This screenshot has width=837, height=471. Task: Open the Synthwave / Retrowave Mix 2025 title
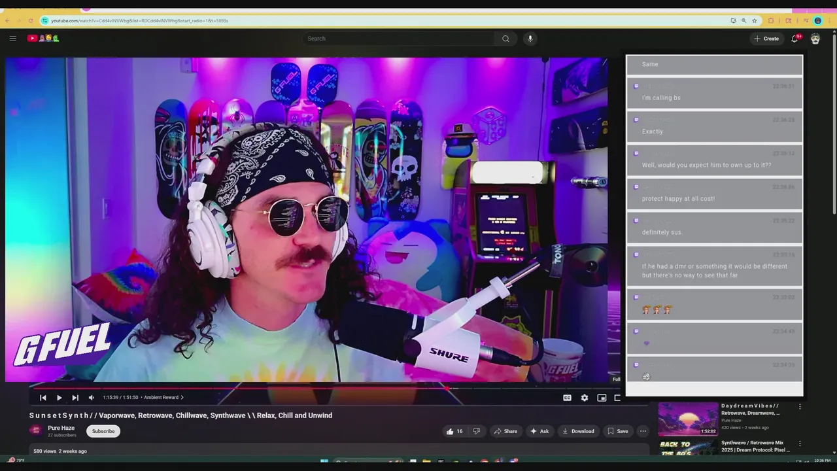coord(755,446)
